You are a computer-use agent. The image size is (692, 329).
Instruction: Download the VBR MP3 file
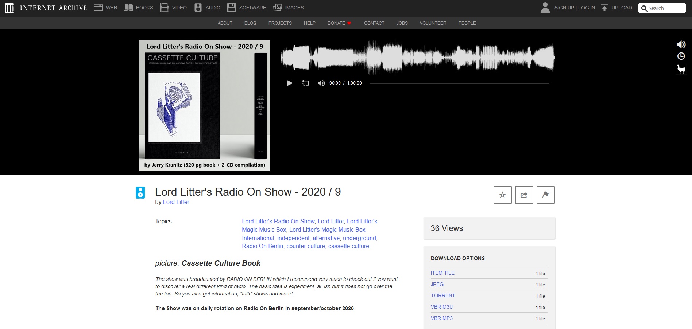pos(442,318)
